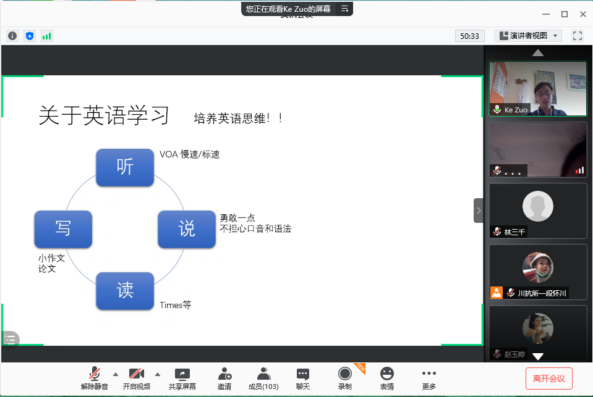This screenshot has height=397, width=593.
Task: Open the More (更多) menu
Action: point(429,378)
